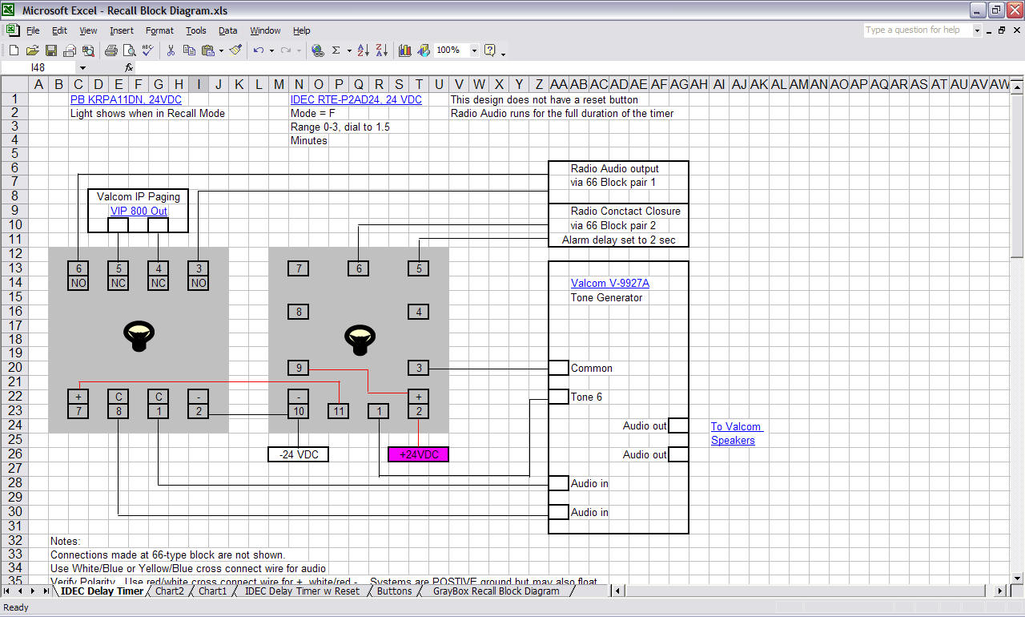Viewport: 1025px width, 617px height.
Task: Click the Save icon in the toolbar
Action: 50,50
